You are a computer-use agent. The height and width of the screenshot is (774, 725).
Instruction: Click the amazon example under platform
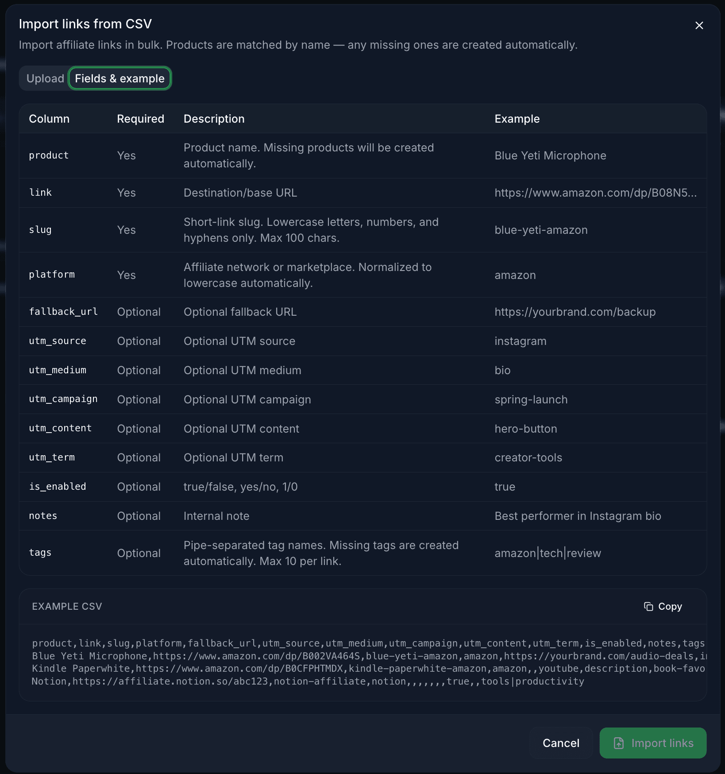pos(515,275)
